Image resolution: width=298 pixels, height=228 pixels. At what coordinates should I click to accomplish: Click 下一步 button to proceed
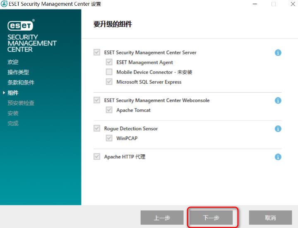coord(211,218)
